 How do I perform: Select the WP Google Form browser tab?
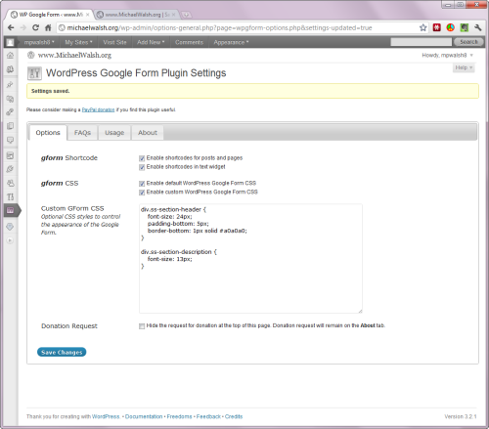coord(50,15)
